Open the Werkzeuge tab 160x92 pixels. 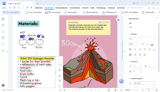(101, 8)
